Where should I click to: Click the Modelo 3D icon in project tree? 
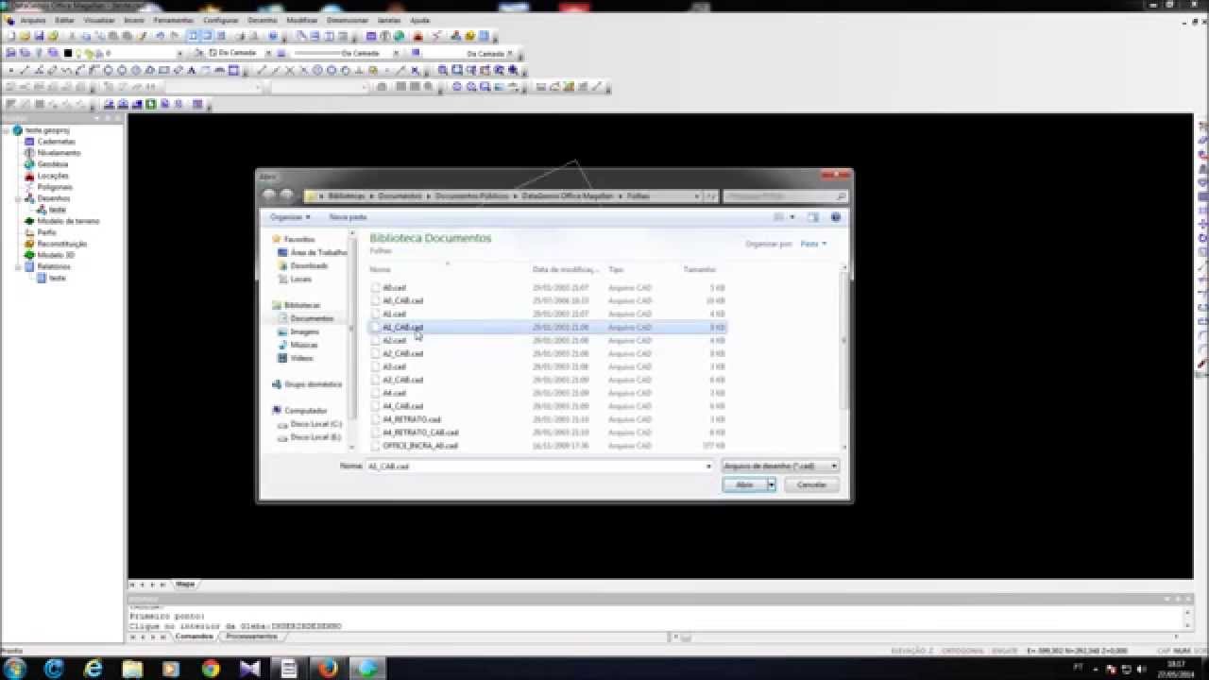[x=29, y=255]
